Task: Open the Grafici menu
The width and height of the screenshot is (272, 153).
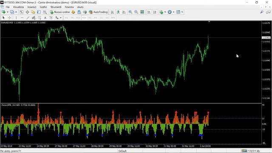Action: click(x=43, y=7)
